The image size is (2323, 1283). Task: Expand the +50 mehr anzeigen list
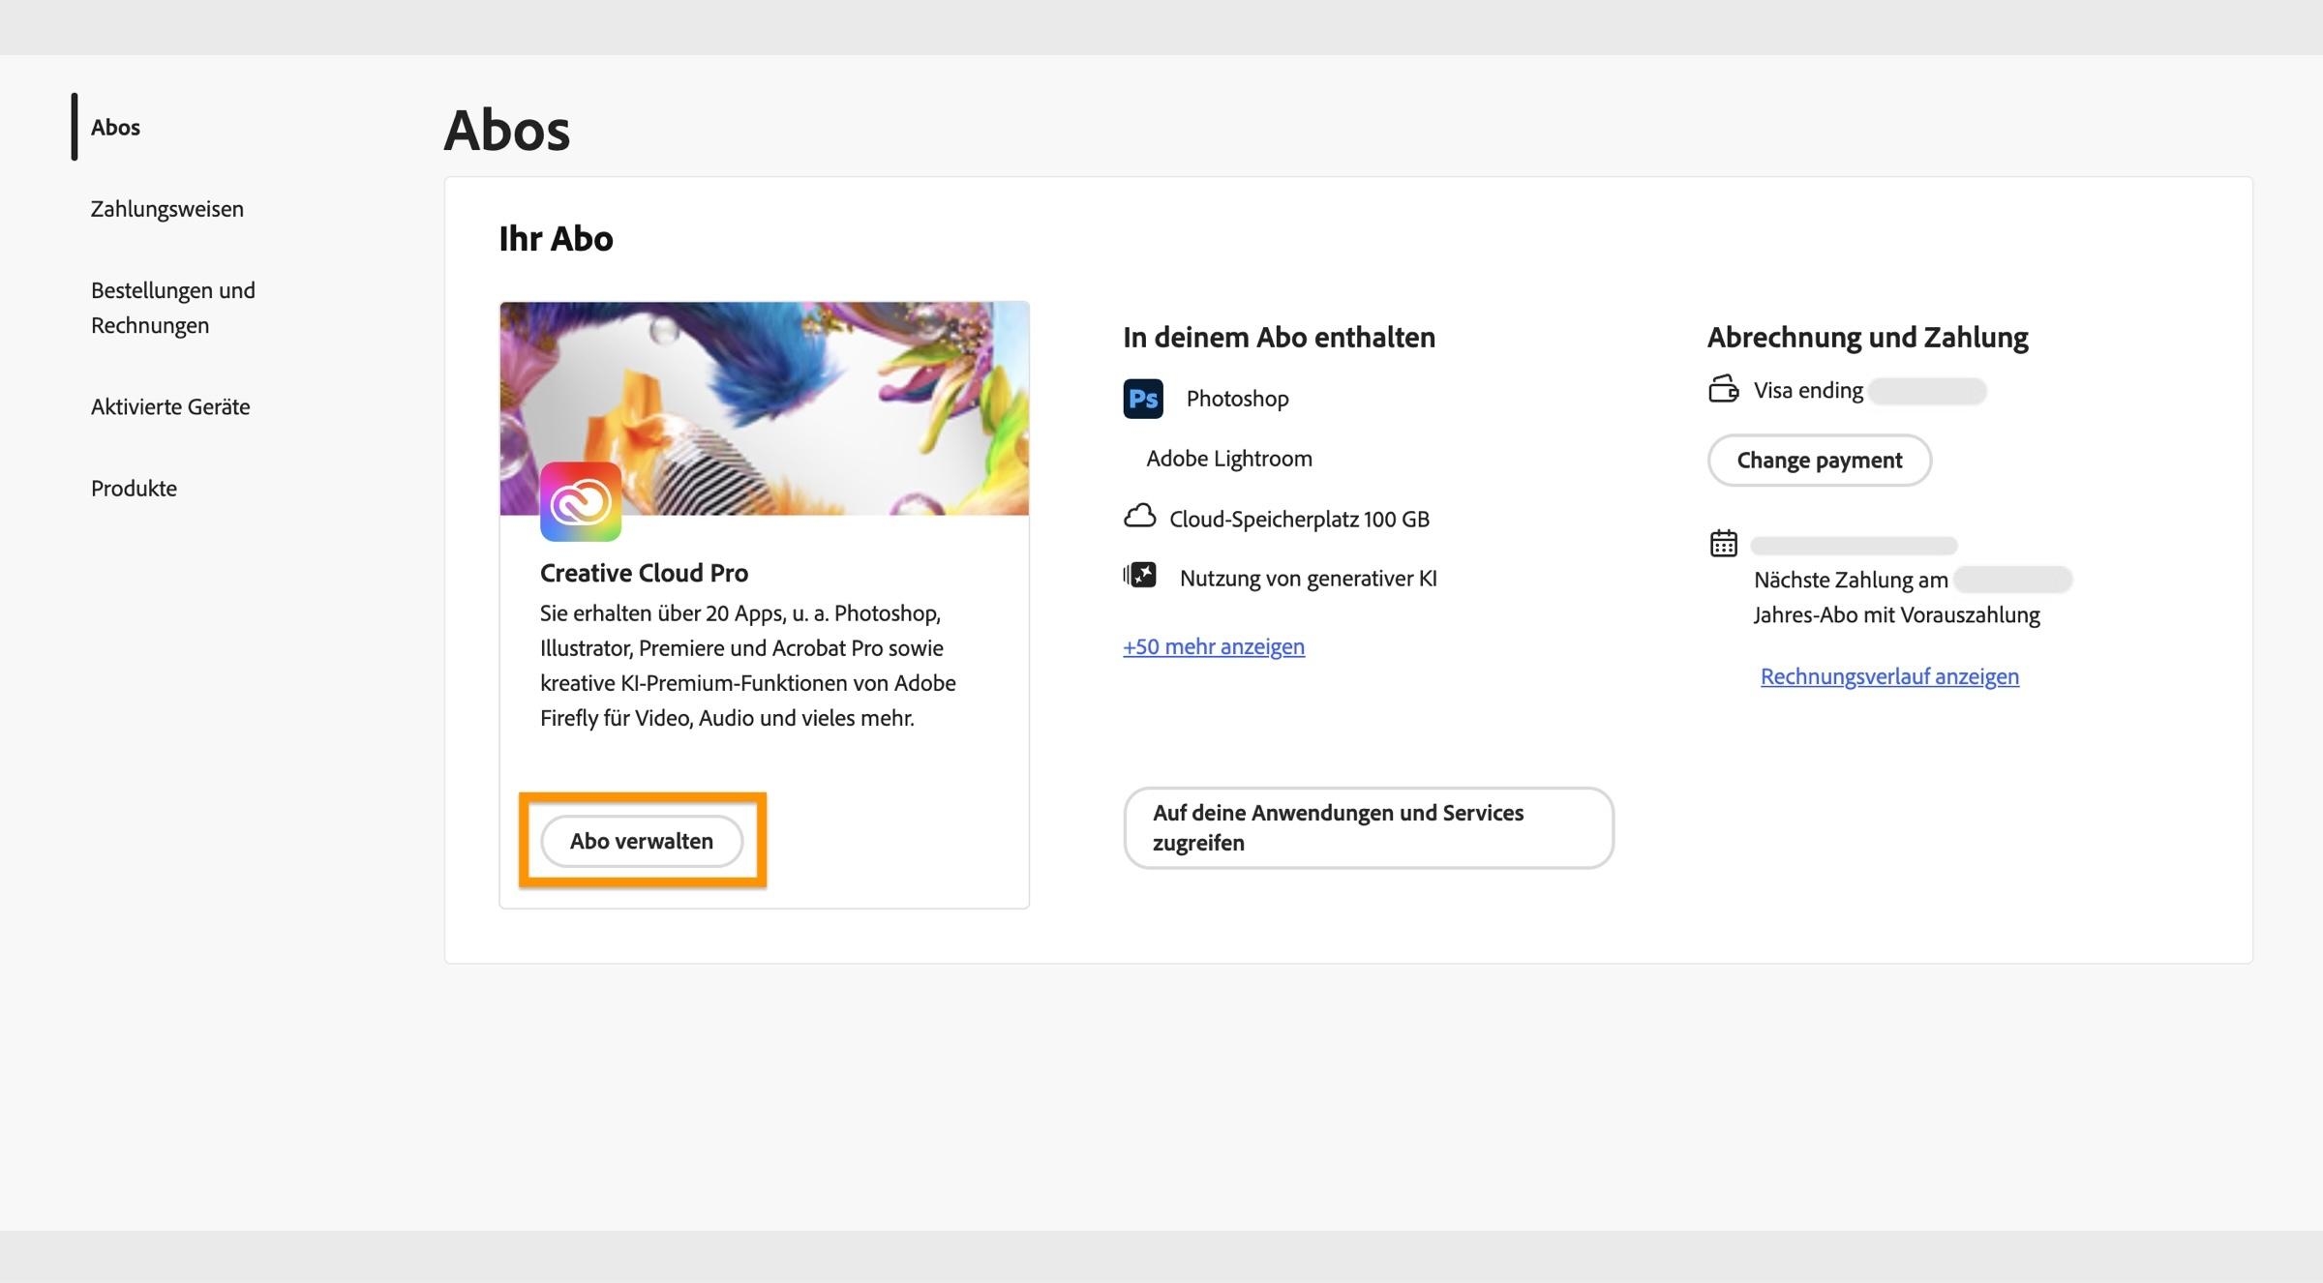pos(1213,646)
